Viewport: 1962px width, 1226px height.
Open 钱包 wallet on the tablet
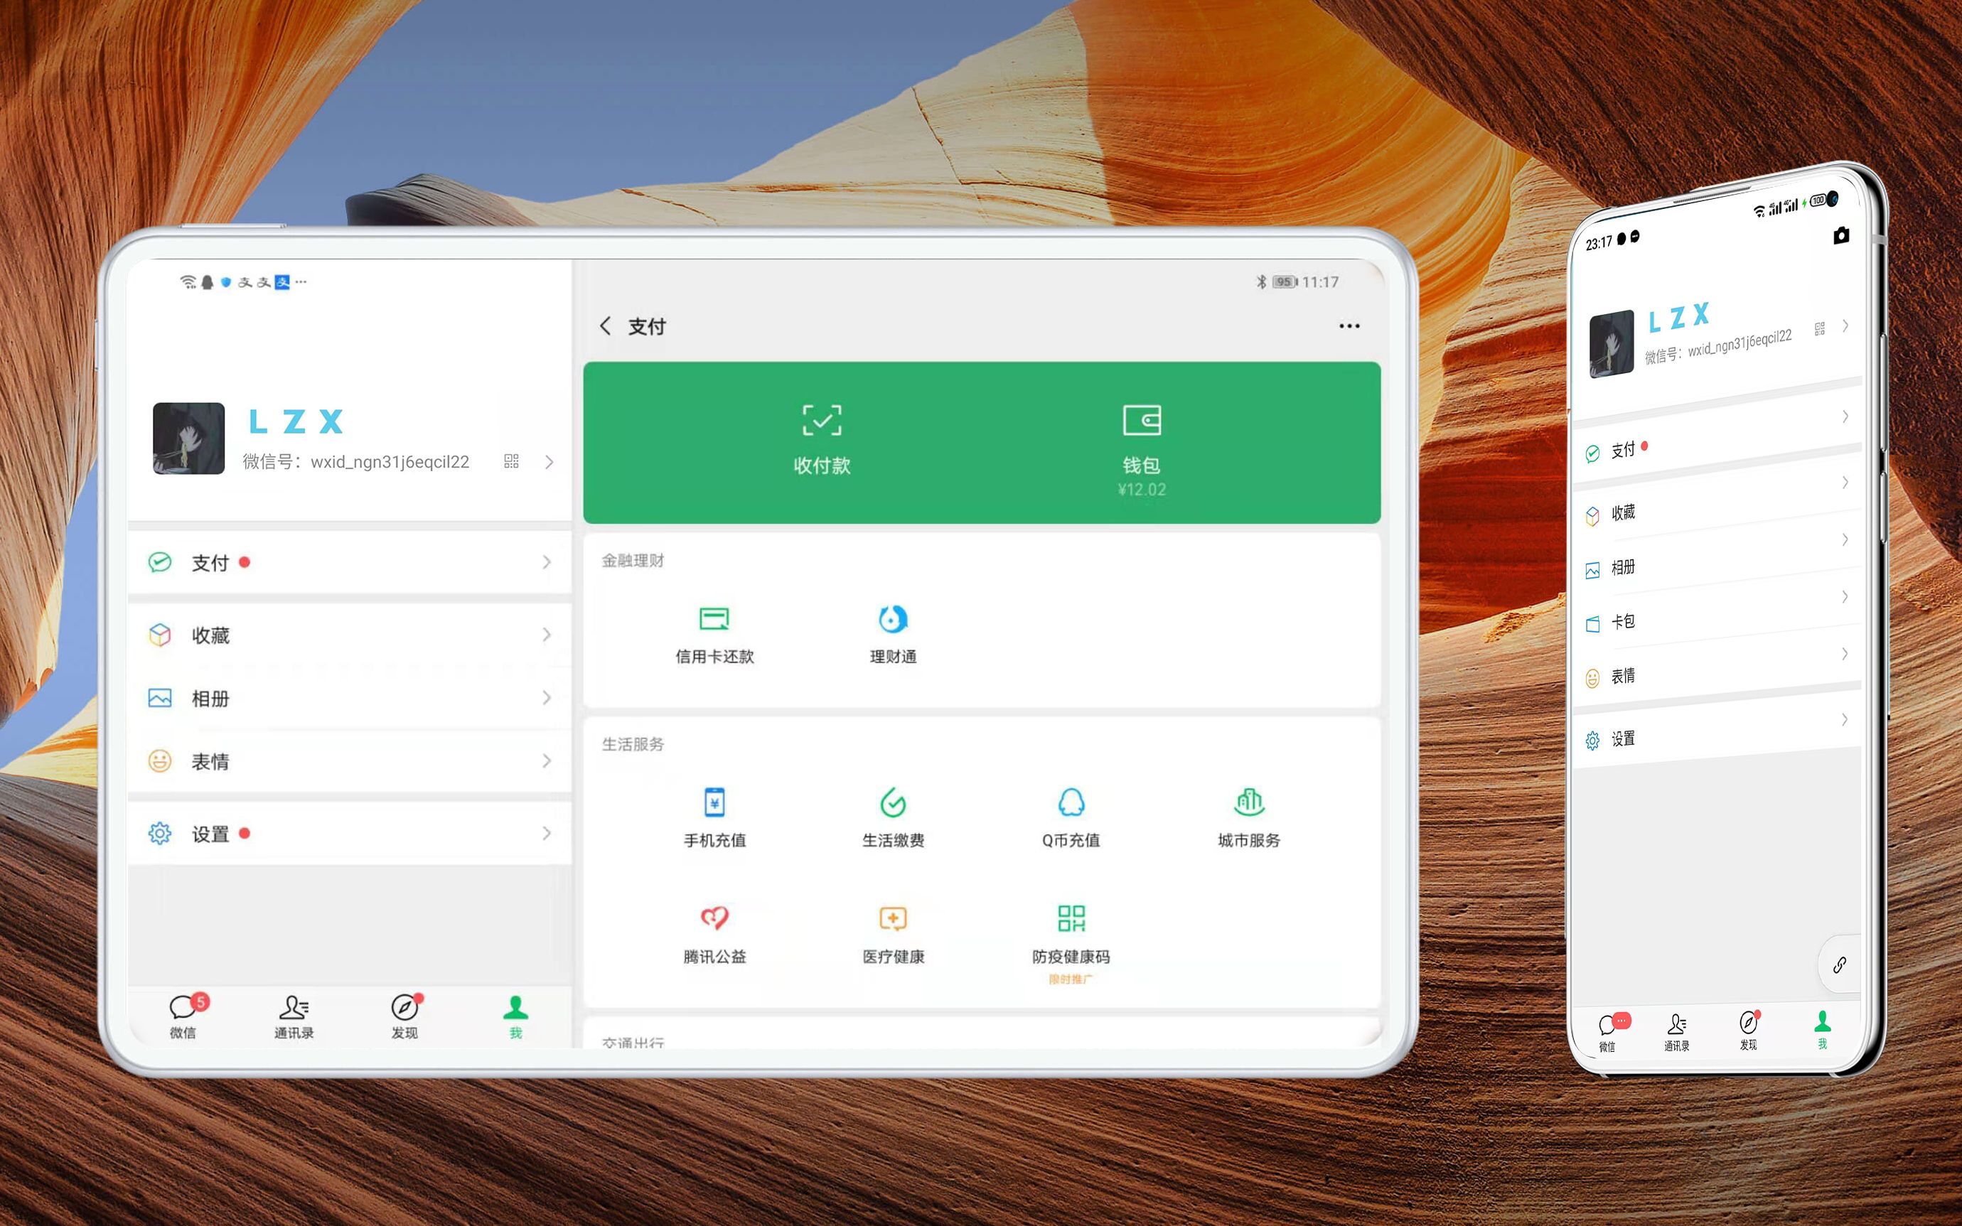(1142, 449)
